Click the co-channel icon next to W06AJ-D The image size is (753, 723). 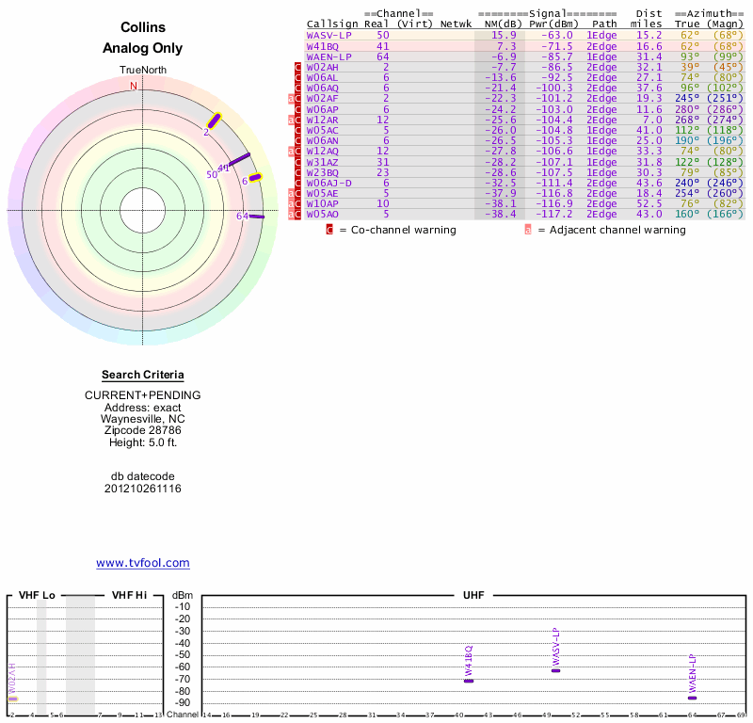pos(298,183)
